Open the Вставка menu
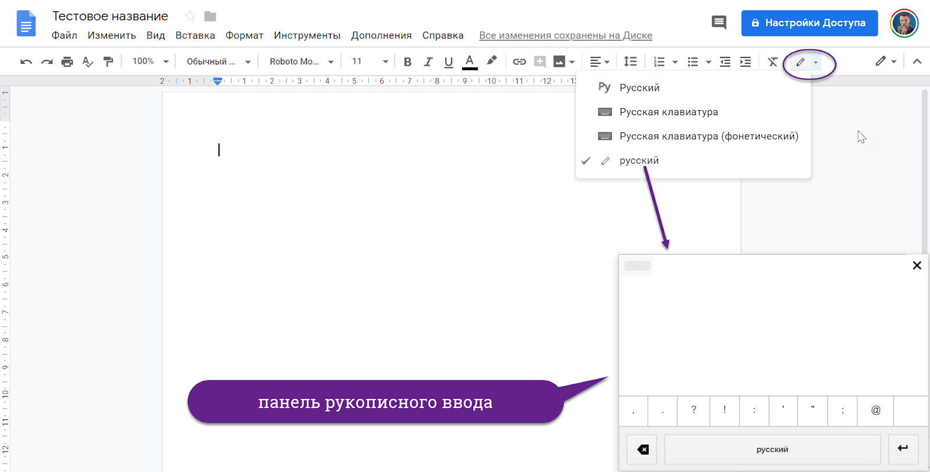This screenshot has width=930, height=472. [195, 35]
